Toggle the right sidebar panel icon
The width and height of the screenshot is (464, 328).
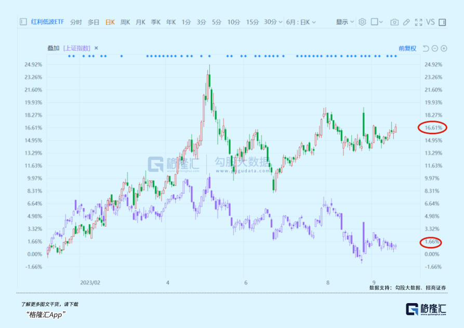click(x=442, y=22)
